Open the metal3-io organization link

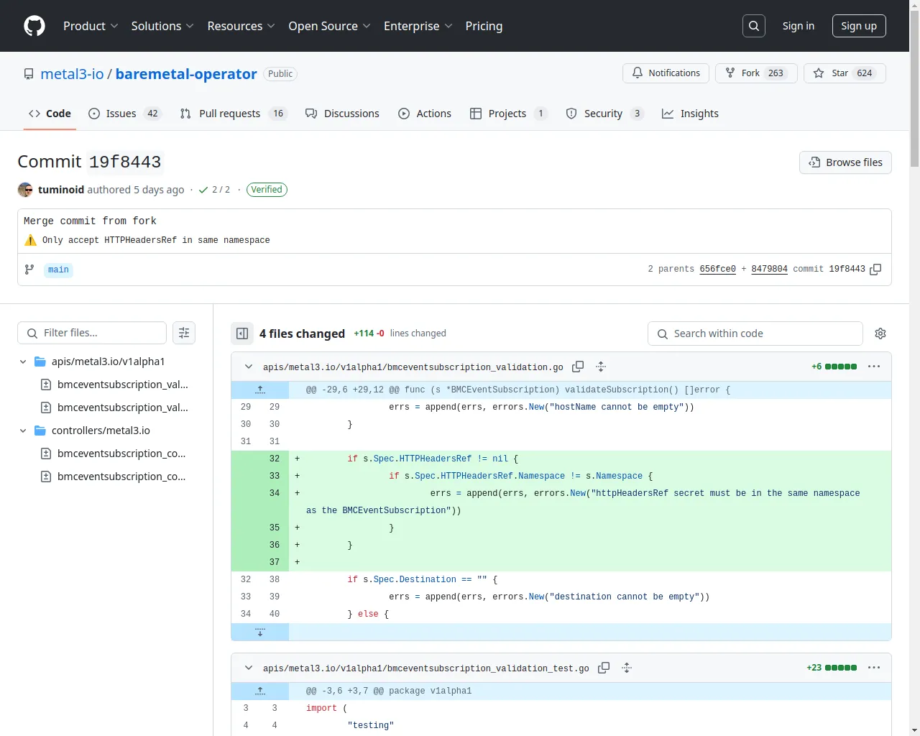(72, 74)
